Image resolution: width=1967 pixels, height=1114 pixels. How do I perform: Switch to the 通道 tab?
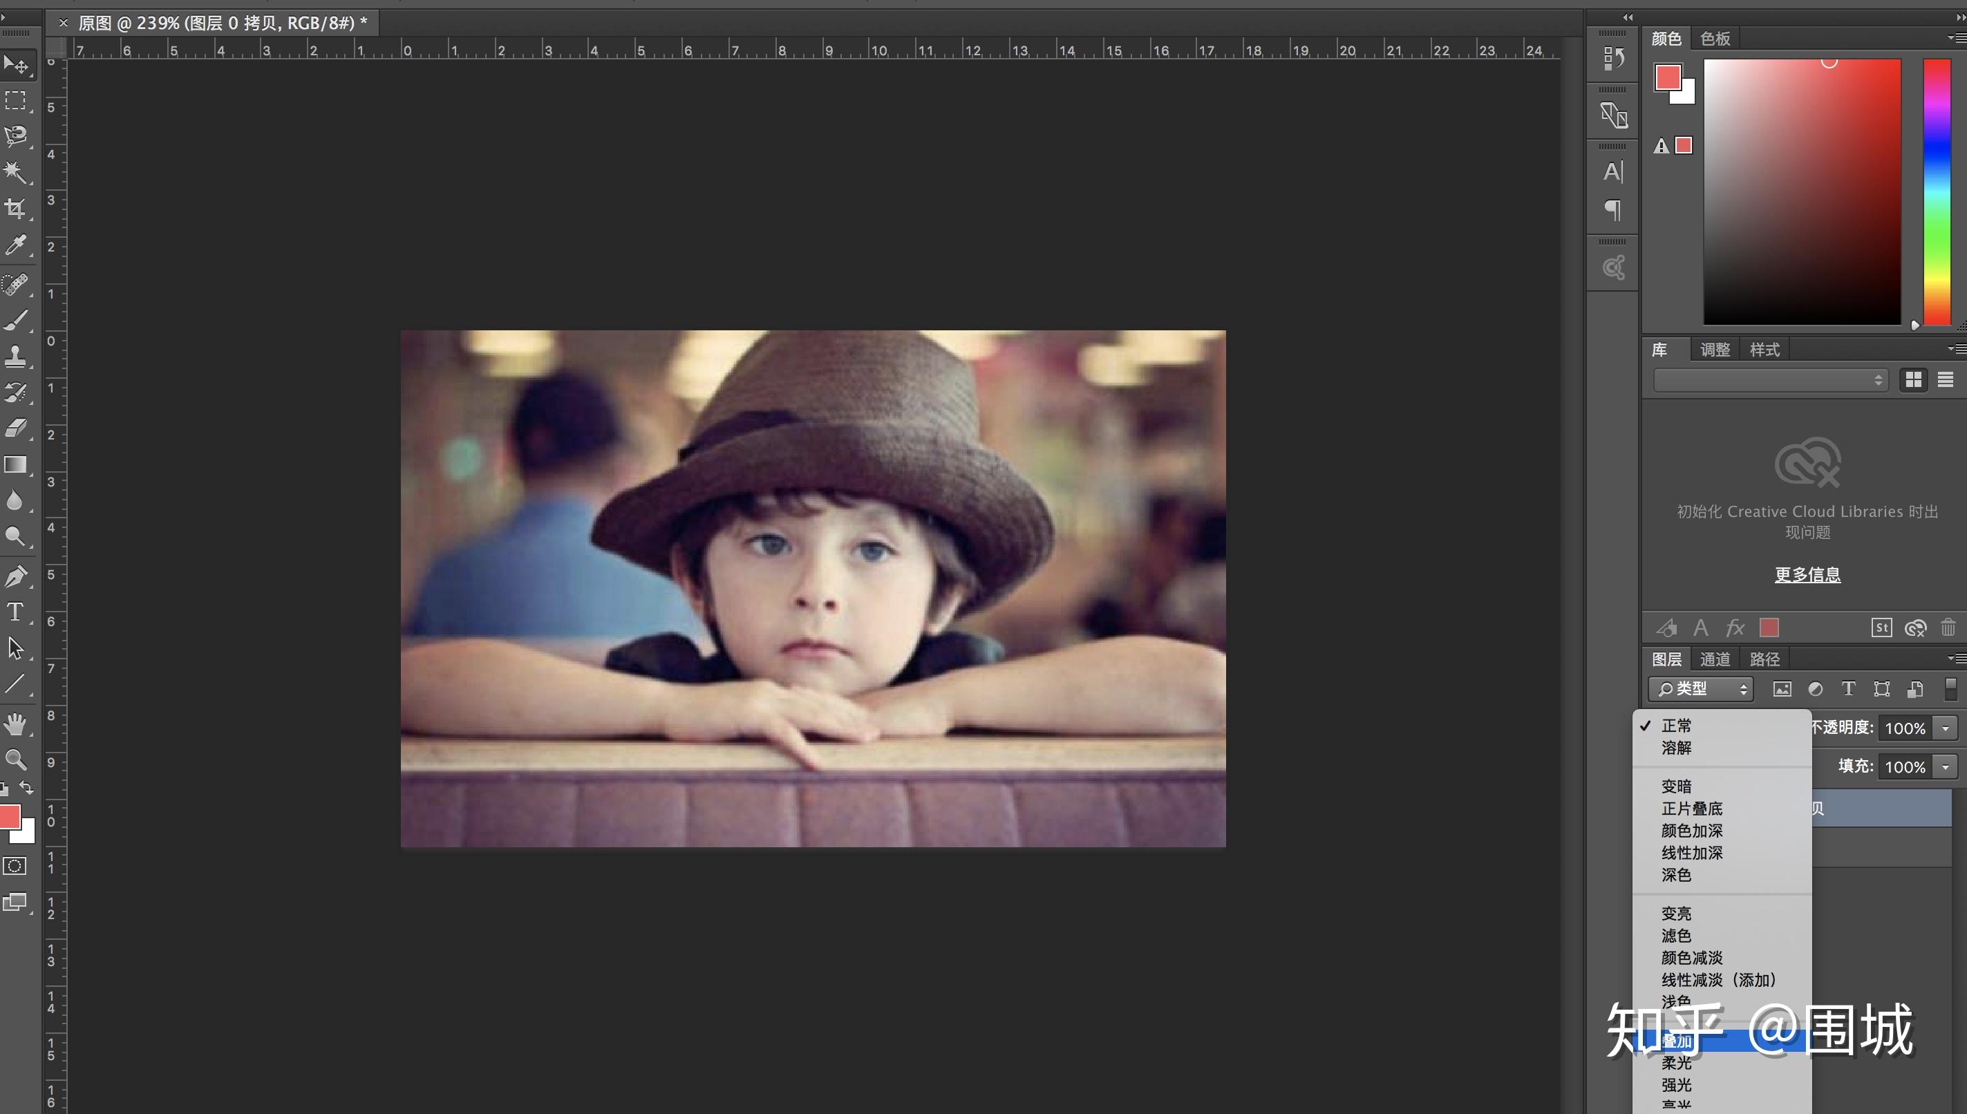tap(1715, 659)
